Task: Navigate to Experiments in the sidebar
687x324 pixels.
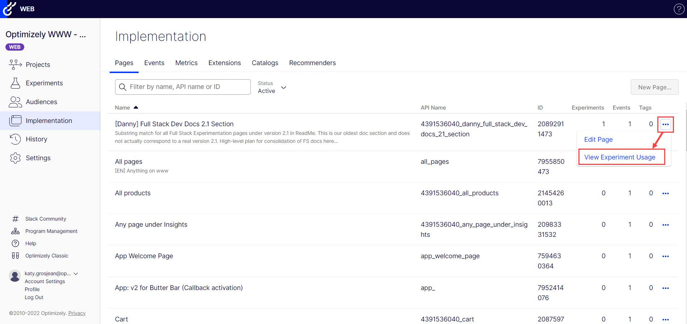Action: click(44, 83)
